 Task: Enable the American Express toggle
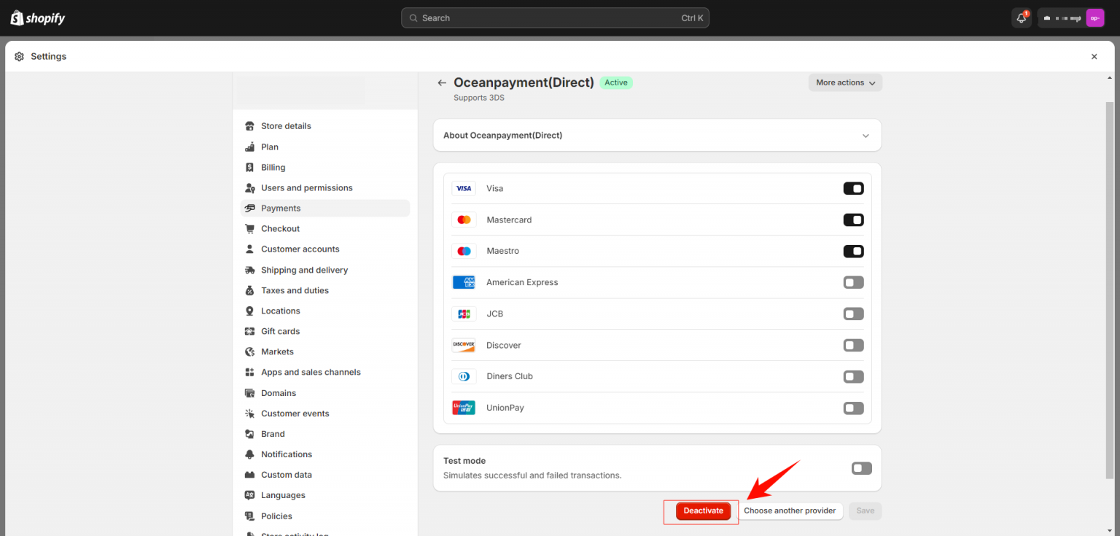coord(853,282)
